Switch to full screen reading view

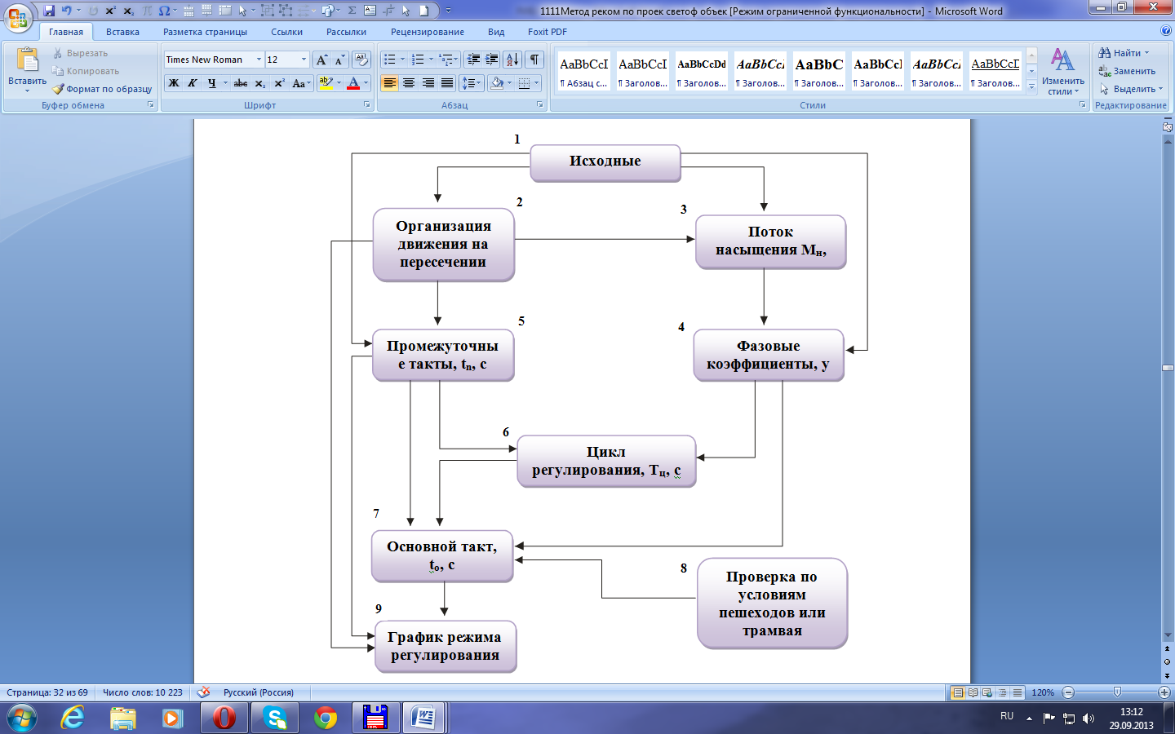(x=973, y=692)
